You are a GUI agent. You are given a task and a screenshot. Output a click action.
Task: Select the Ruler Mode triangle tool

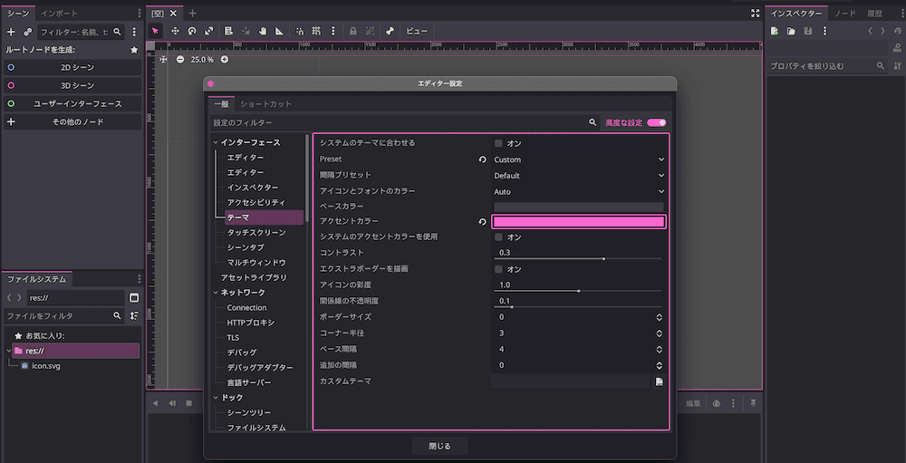tap(279, 31)
